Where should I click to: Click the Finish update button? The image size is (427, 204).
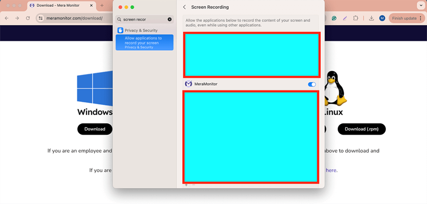(x=404, y=18)
